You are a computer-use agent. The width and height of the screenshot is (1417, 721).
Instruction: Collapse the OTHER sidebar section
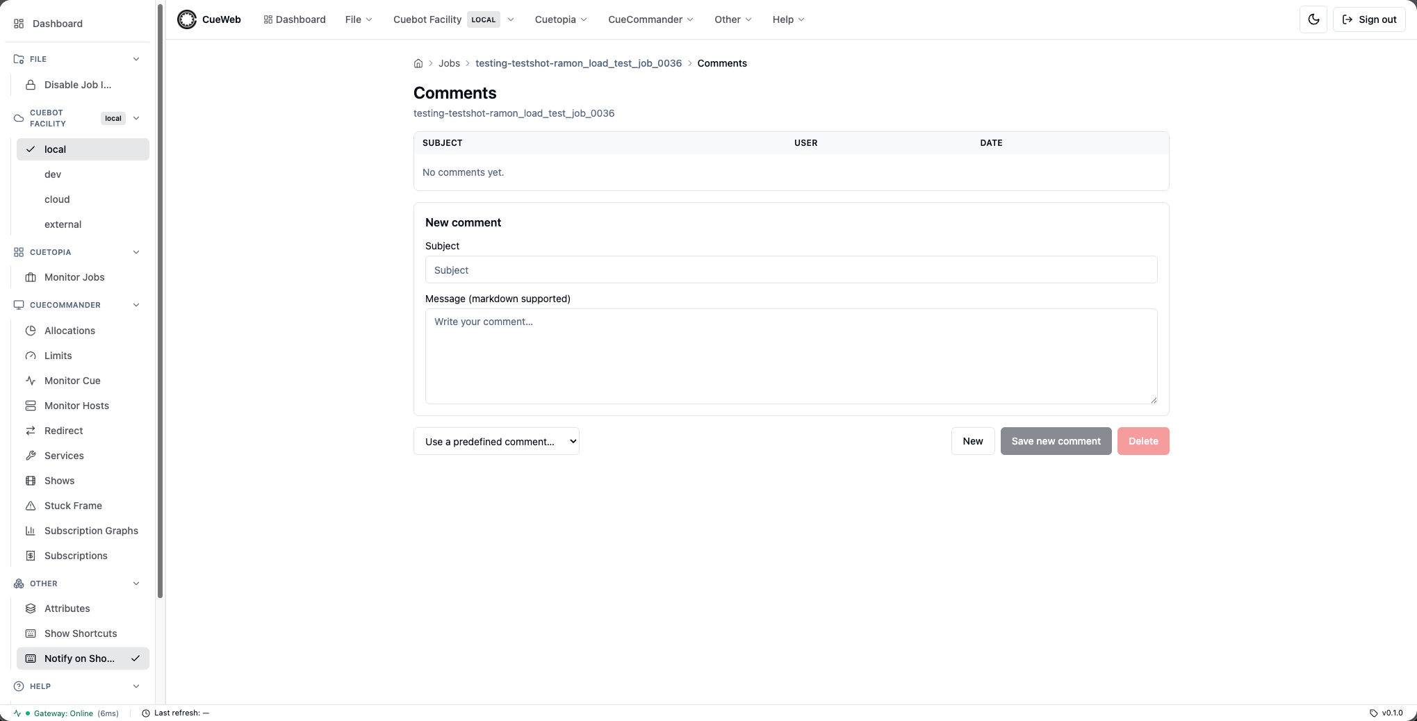tap(136, 583)
